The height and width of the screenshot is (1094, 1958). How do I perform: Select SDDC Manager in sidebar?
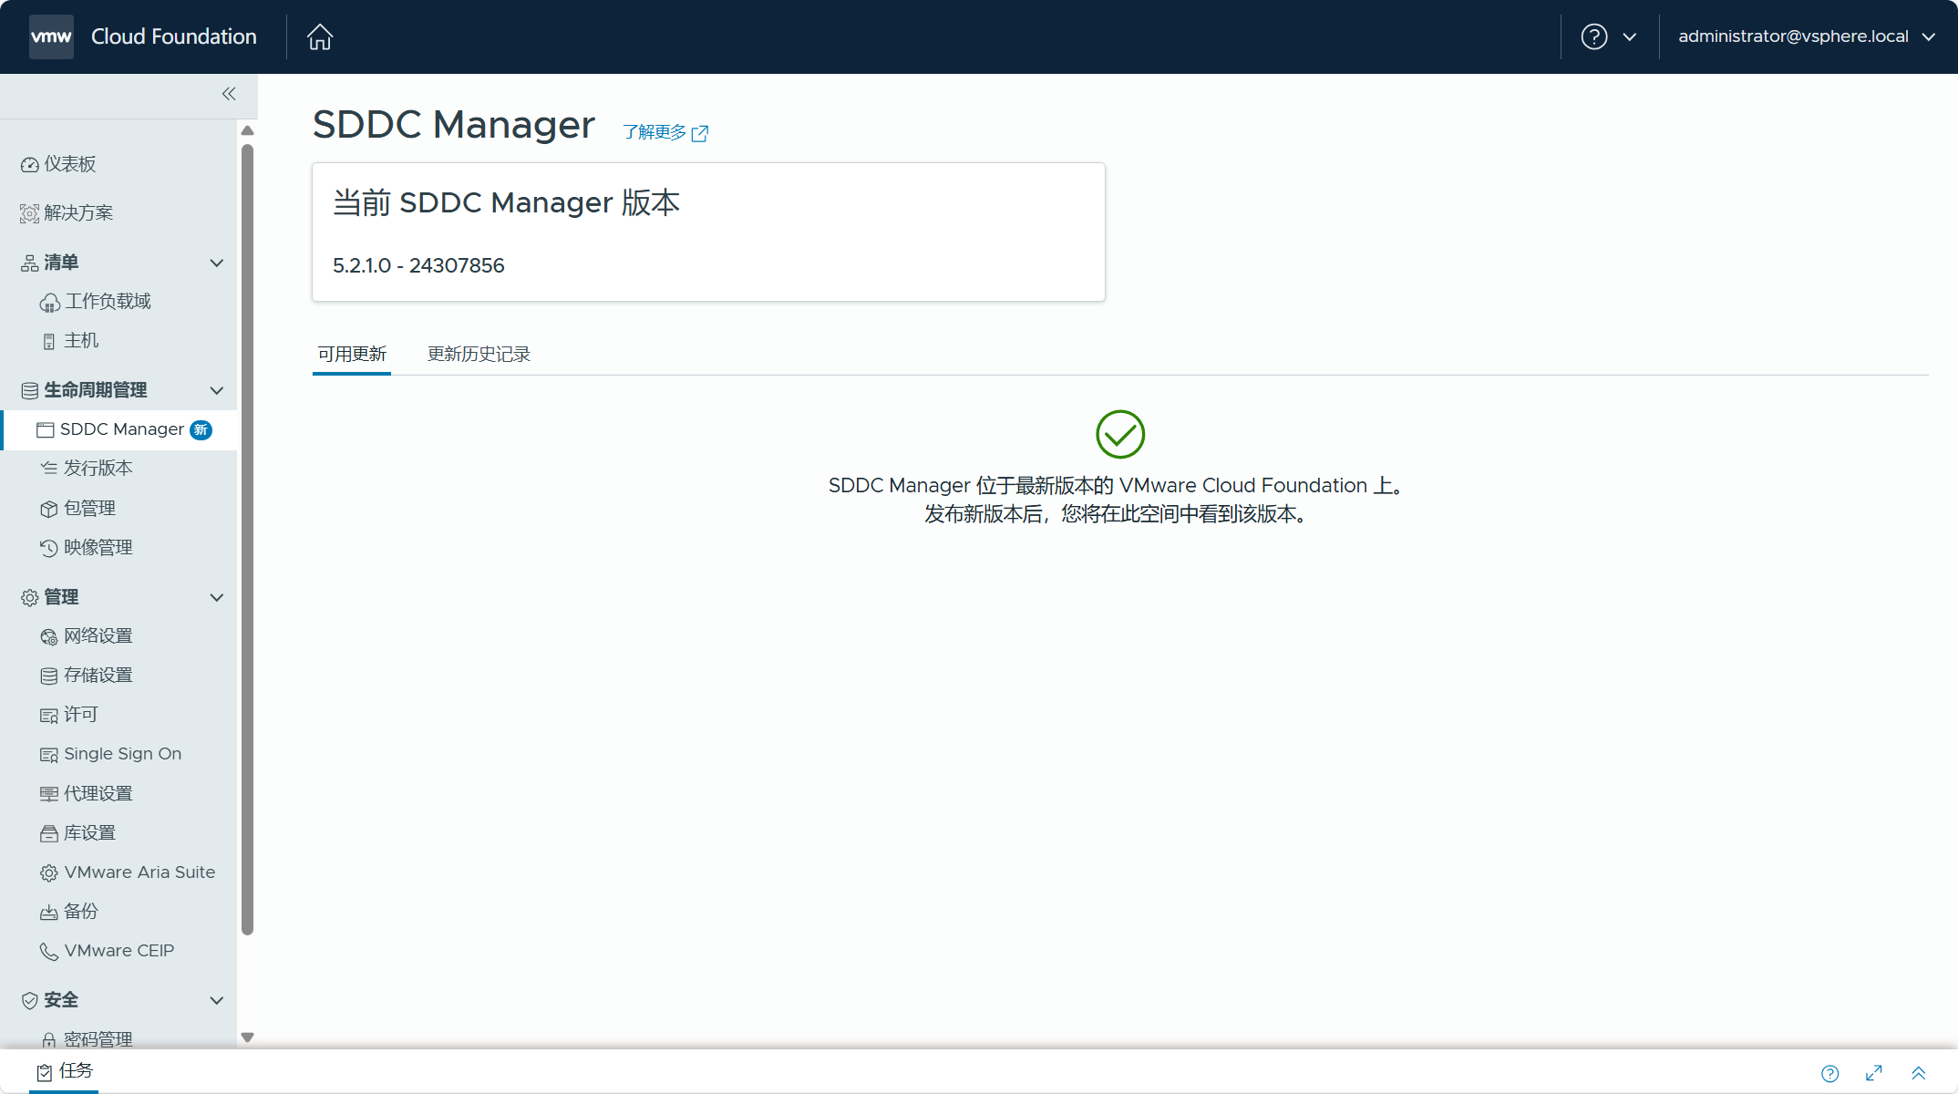tap(120, 429)
